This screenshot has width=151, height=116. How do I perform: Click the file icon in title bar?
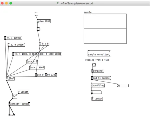(x=58, y=3)
